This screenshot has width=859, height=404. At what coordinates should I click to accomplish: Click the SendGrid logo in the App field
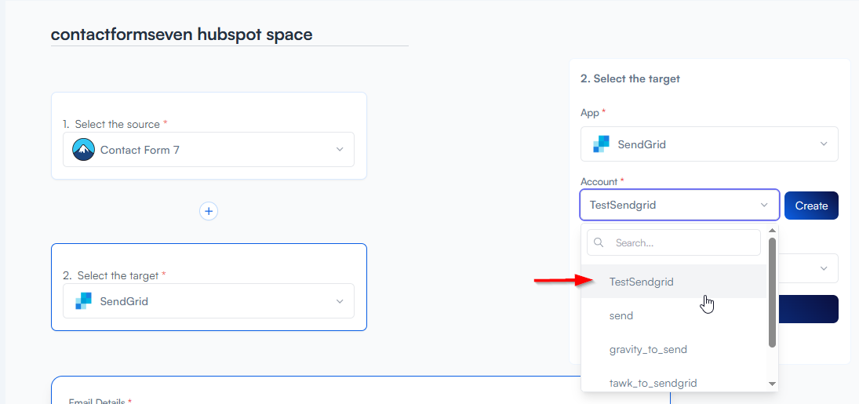click(x=601, y=144)
